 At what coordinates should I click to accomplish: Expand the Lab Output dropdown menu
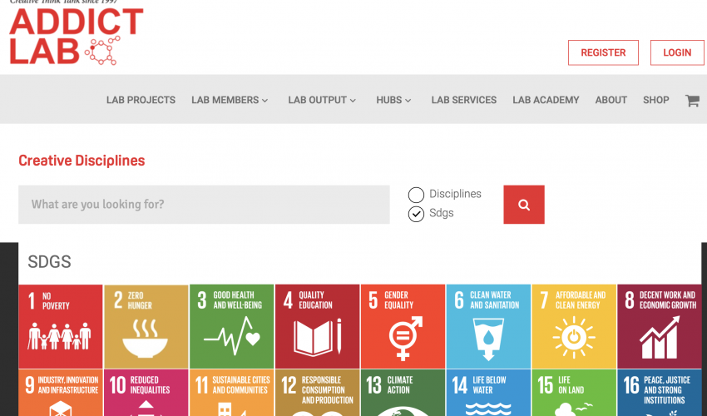pos(322,100)
